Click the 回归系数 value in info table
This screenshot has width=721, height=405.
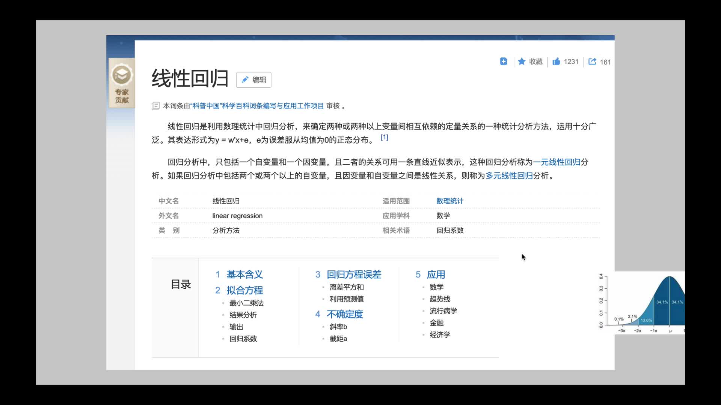[450, 231]
